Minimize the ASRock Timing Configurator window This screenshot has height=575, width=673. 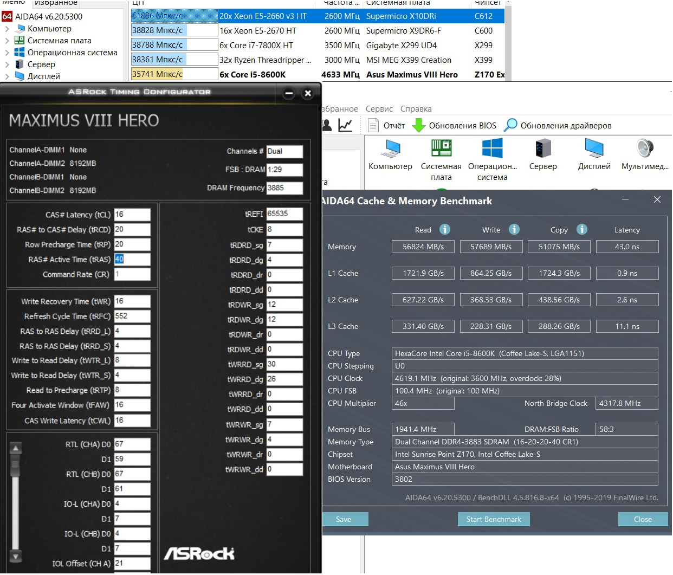[x=289, y=93]
